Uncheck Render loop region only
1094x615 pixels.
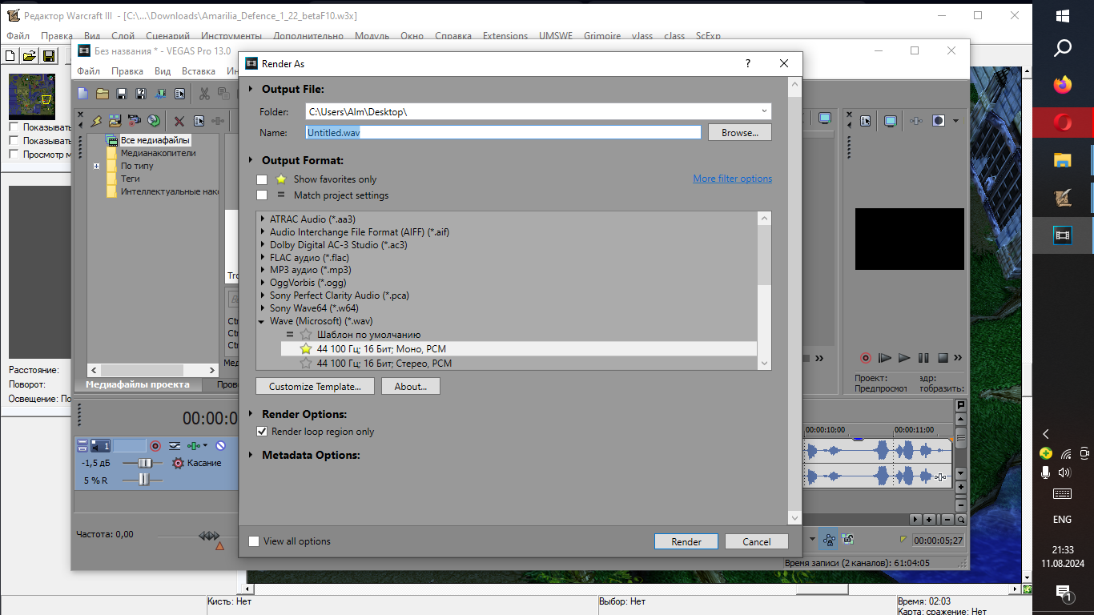tap(262, 432)
